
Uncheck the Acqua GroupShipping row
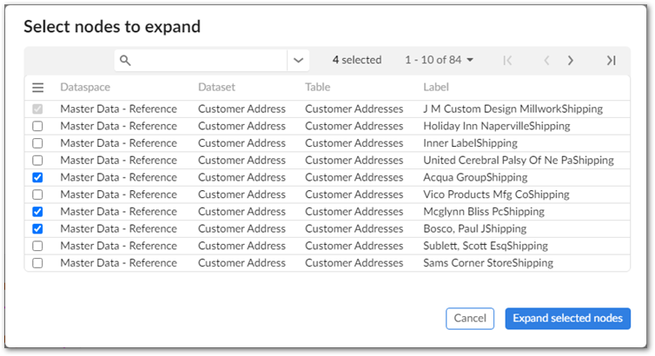coord(37,177)
